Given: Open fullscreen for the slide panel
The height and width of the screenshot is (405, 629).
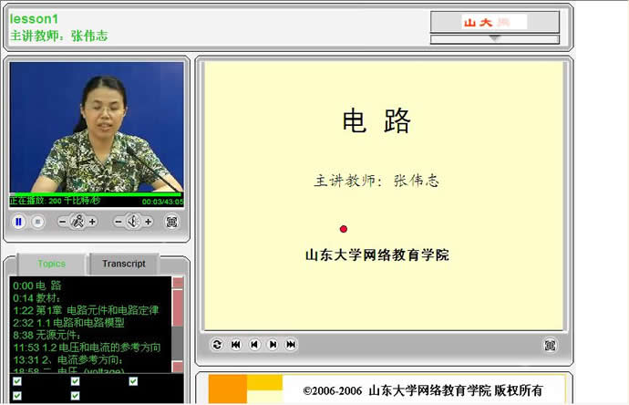Looking at the screenshot, I should [x=550, y=345].
